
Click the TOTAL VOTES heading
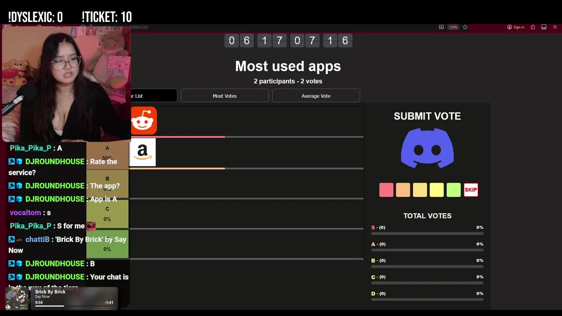427,216
